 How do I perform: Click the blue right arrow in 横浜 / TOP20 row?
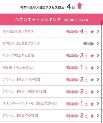(x=92, y=80)
